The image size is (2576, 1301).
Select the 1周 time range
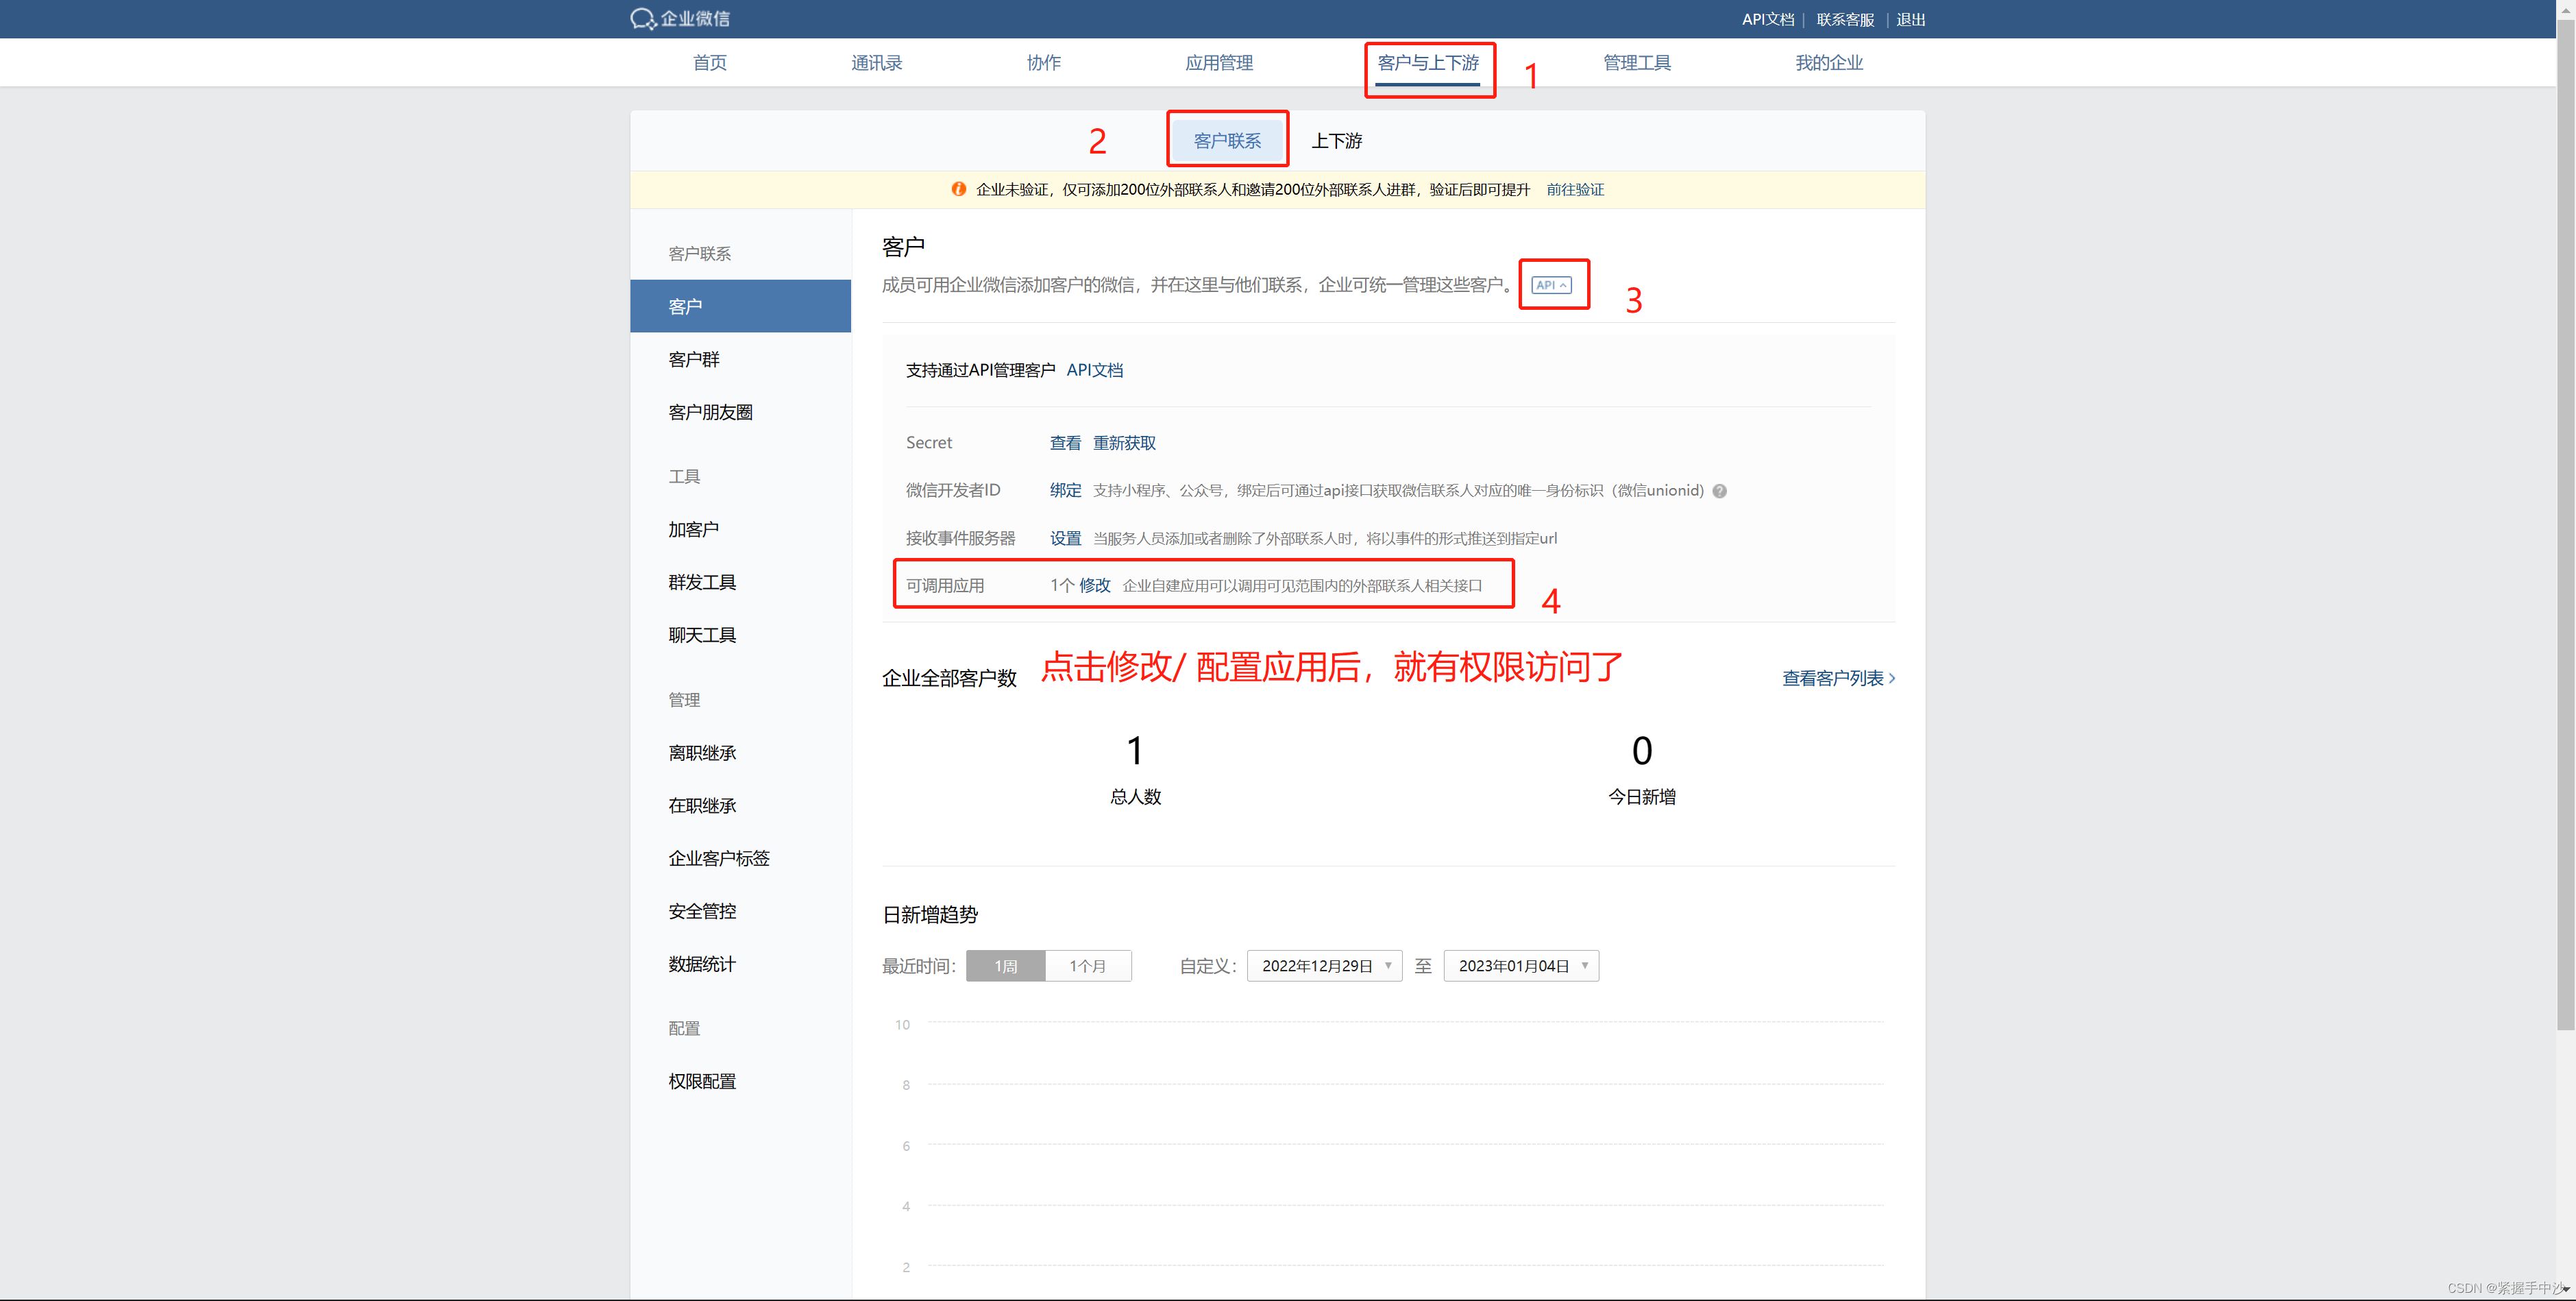(1006, 966)
